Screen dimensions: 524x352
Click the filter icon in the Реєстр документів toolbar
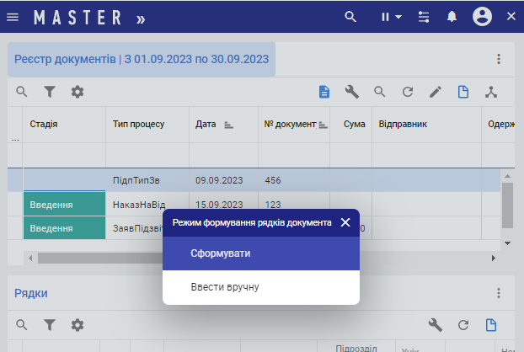[x=50, y=92]
